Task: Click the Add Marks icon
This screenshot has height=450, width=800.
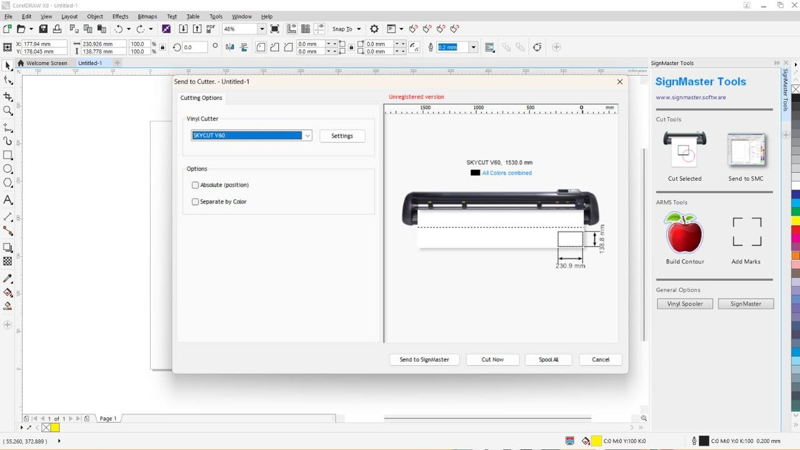Action: (x=746, y=232)
